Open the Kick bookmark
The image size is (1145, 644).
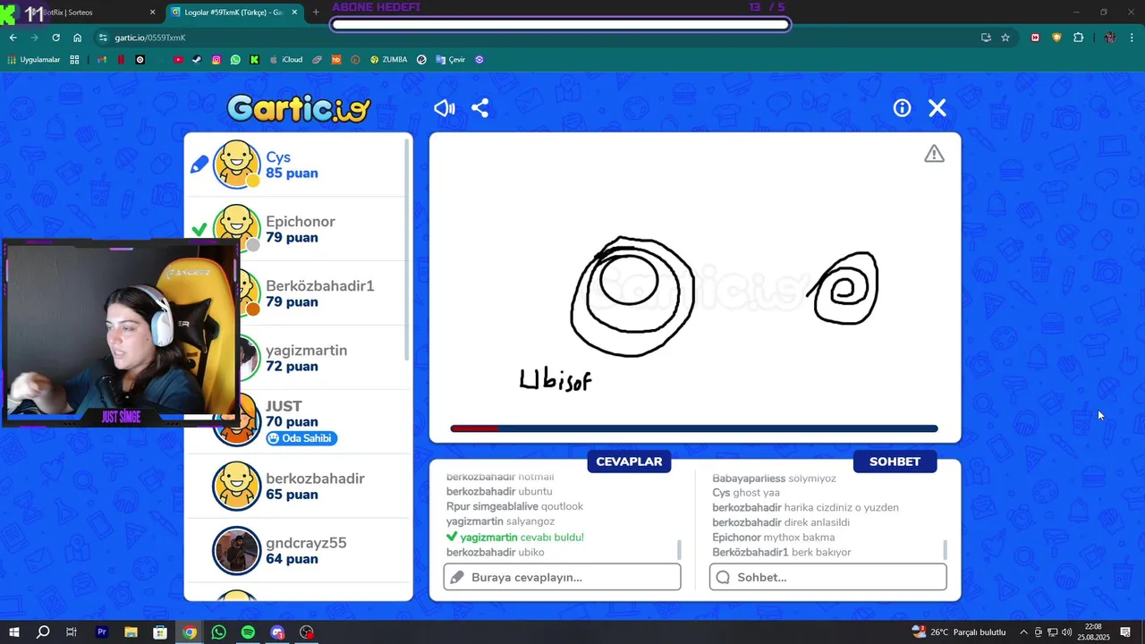point(254,60)
